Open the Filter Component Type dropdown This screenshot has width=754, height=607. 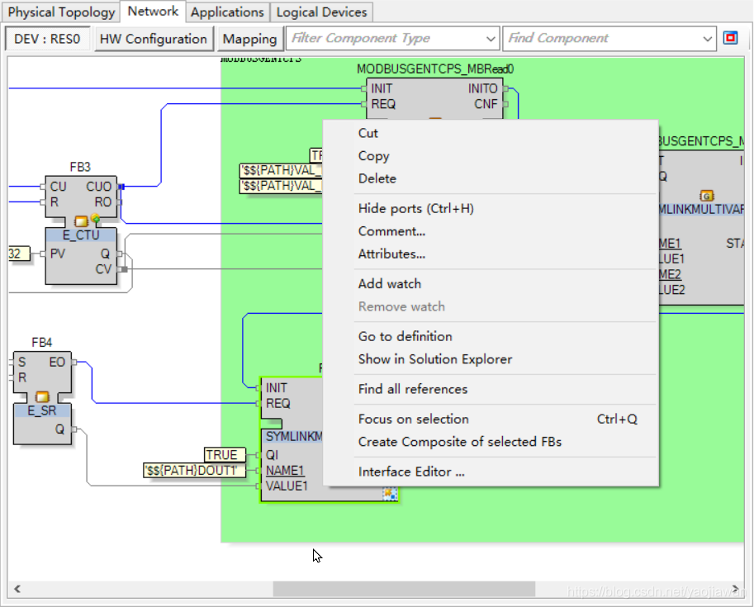[490, 39]
